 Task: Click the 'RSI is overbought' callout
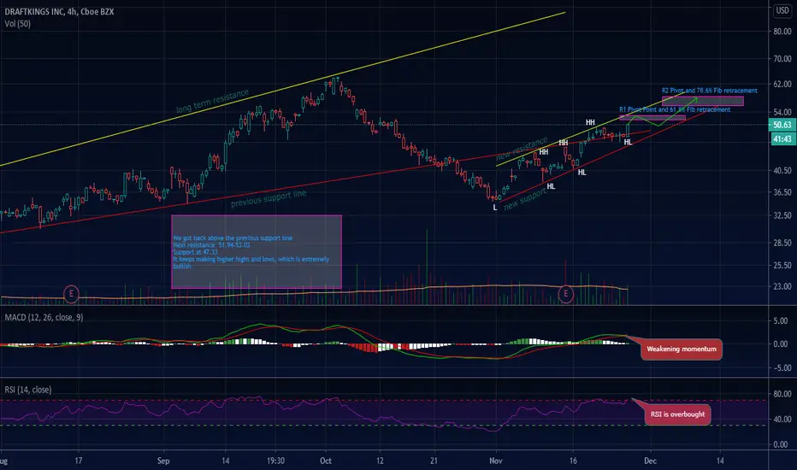coord(677,414)
